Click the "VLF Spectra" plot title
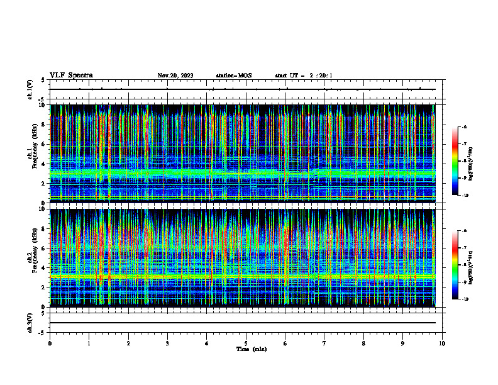 (71, 75)
